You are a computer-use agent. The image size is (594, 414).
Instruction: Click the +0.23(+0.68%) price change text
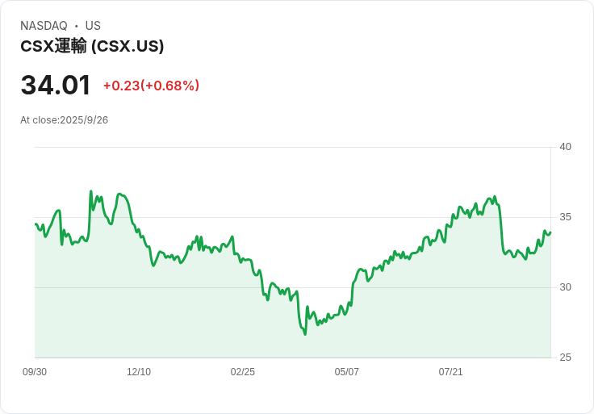point(151,86)
